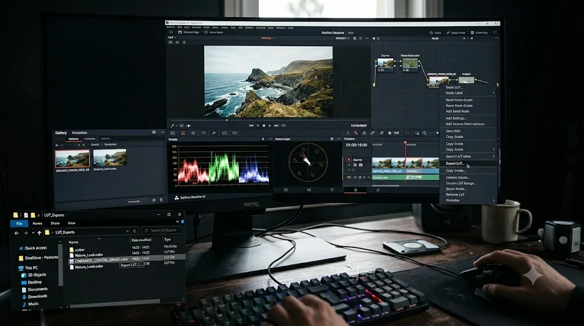Select the Output node
Viewport: 584px width, 326px height.
[467, 80]
